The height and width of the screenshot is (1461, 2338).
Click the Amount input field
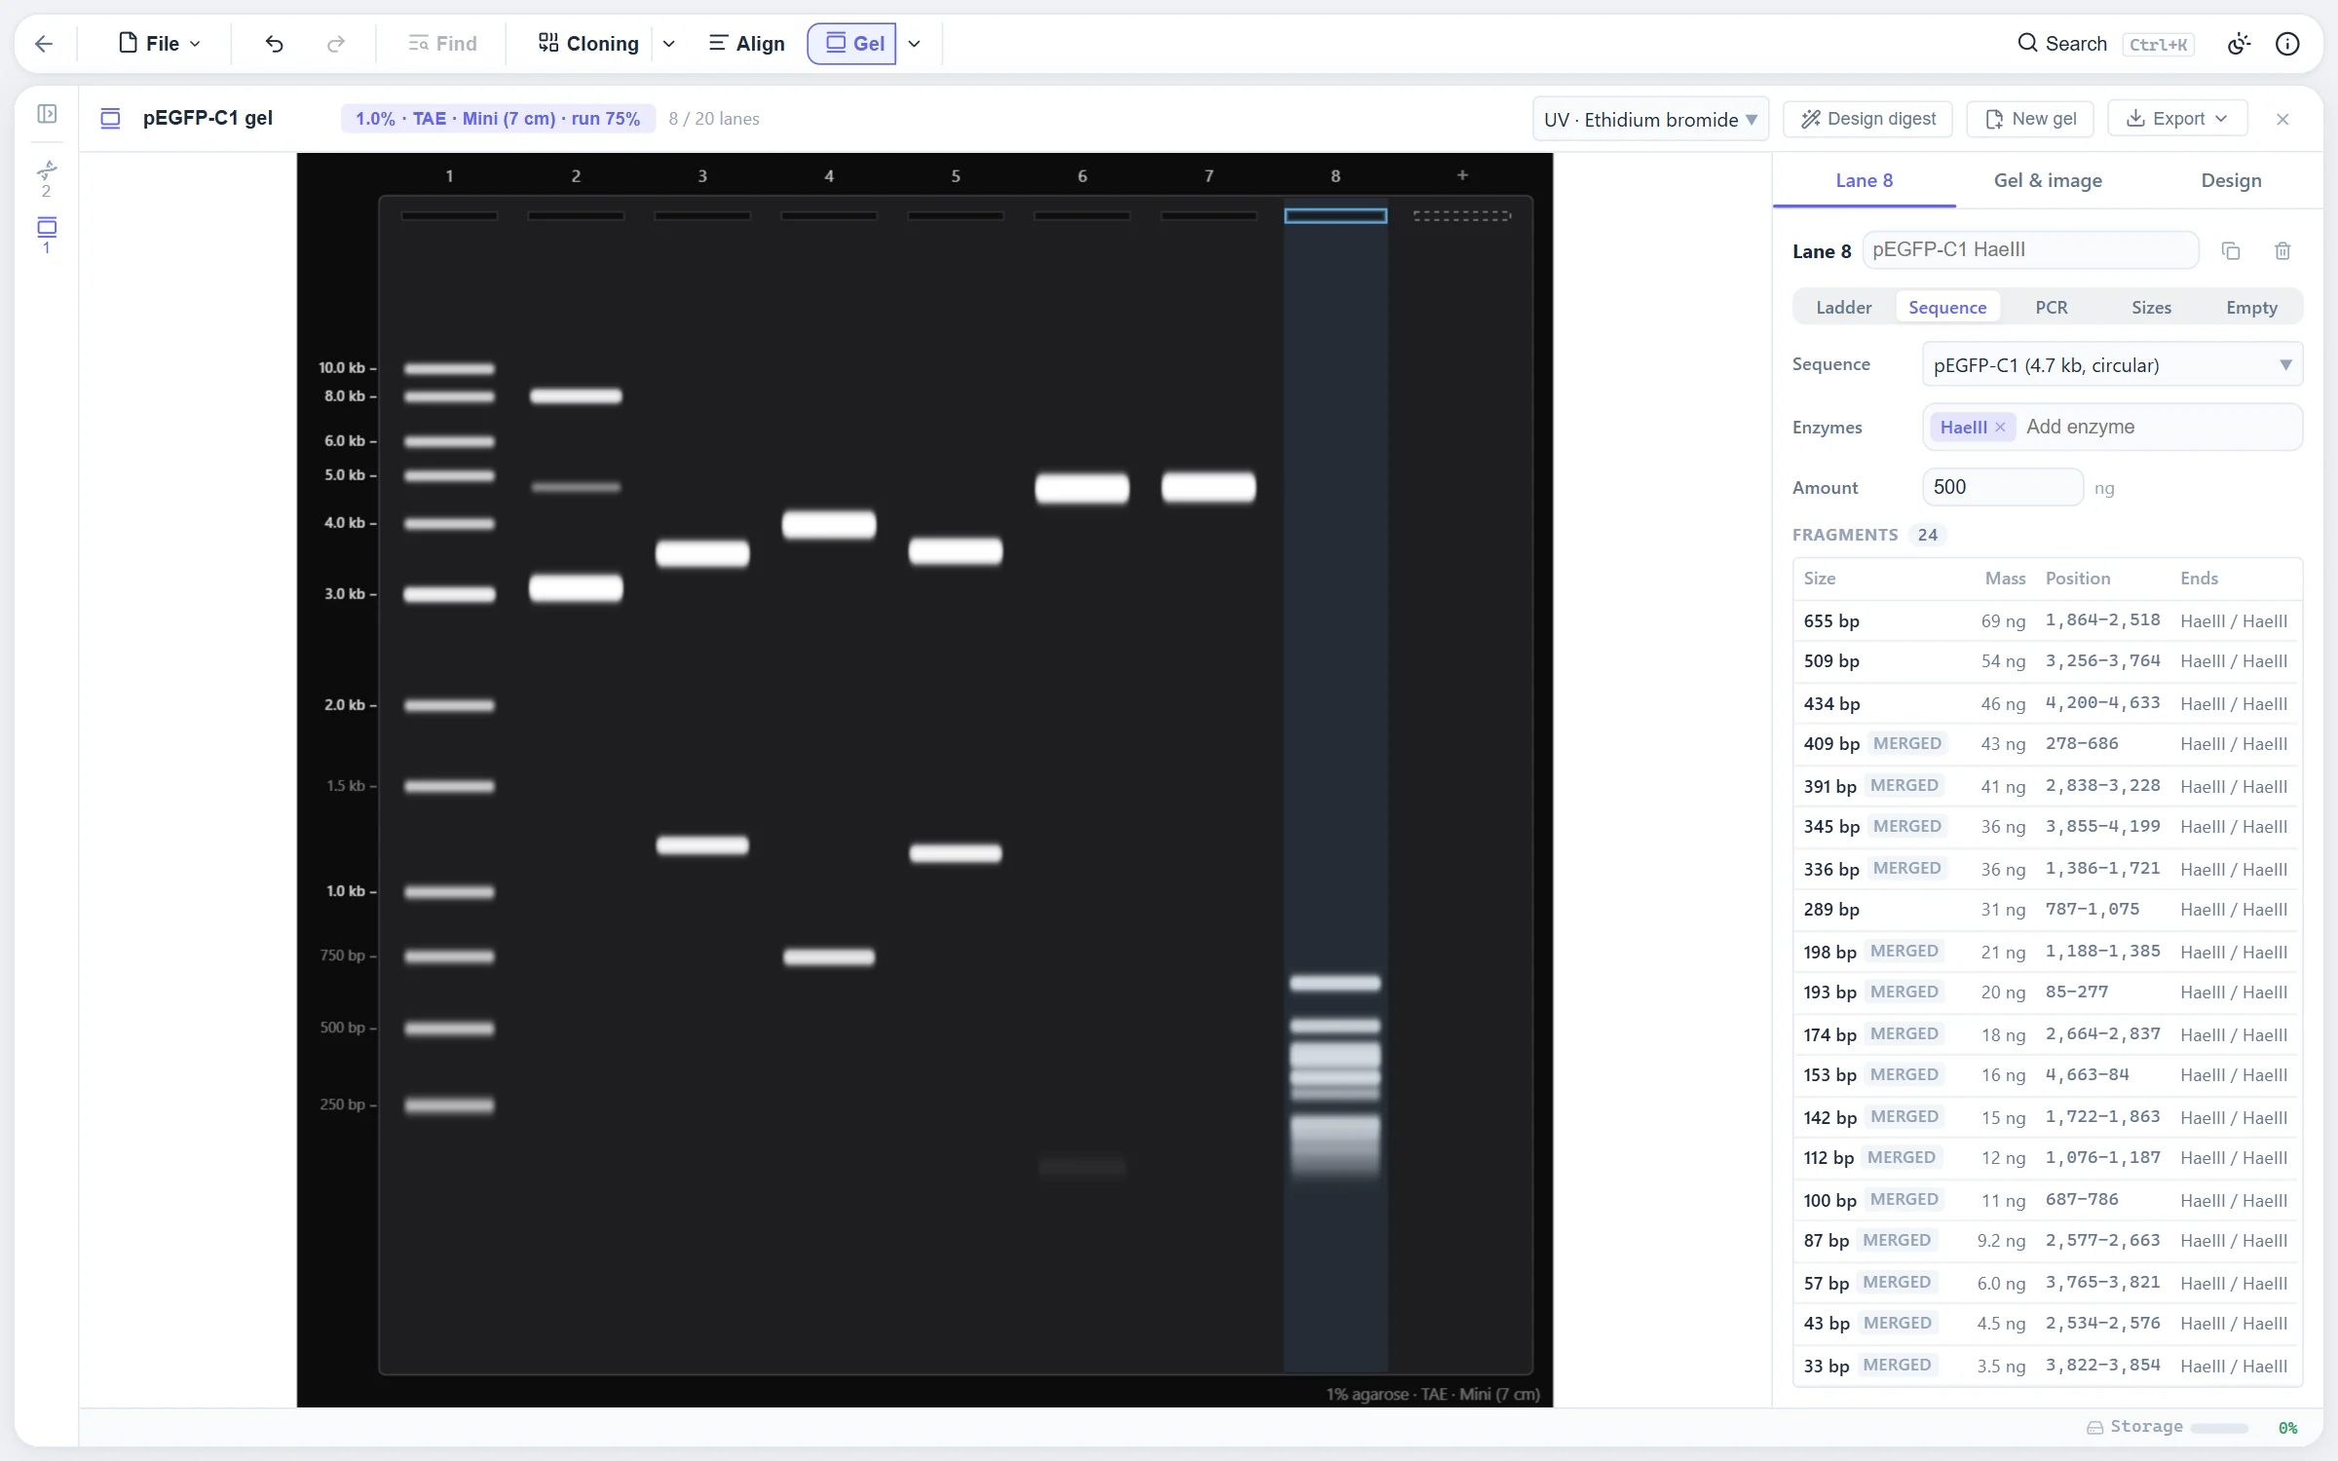(2002, 487)
